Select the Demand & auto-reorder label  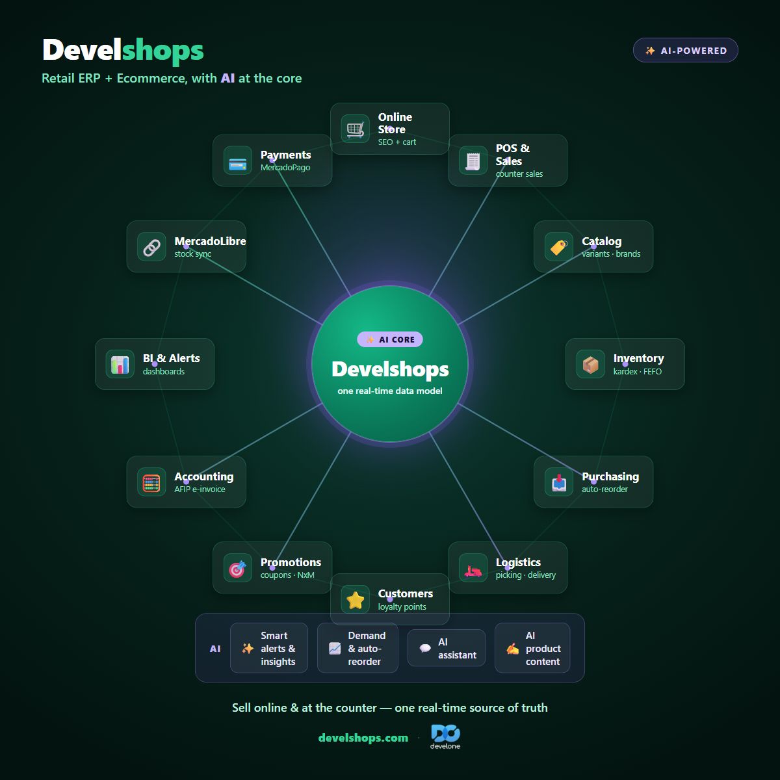(367, 648)
